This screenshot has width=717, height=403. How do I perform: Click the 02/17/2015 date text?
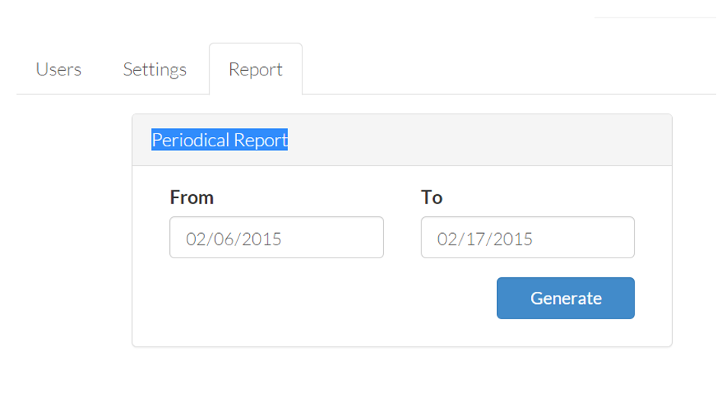[x=485, y=239]
